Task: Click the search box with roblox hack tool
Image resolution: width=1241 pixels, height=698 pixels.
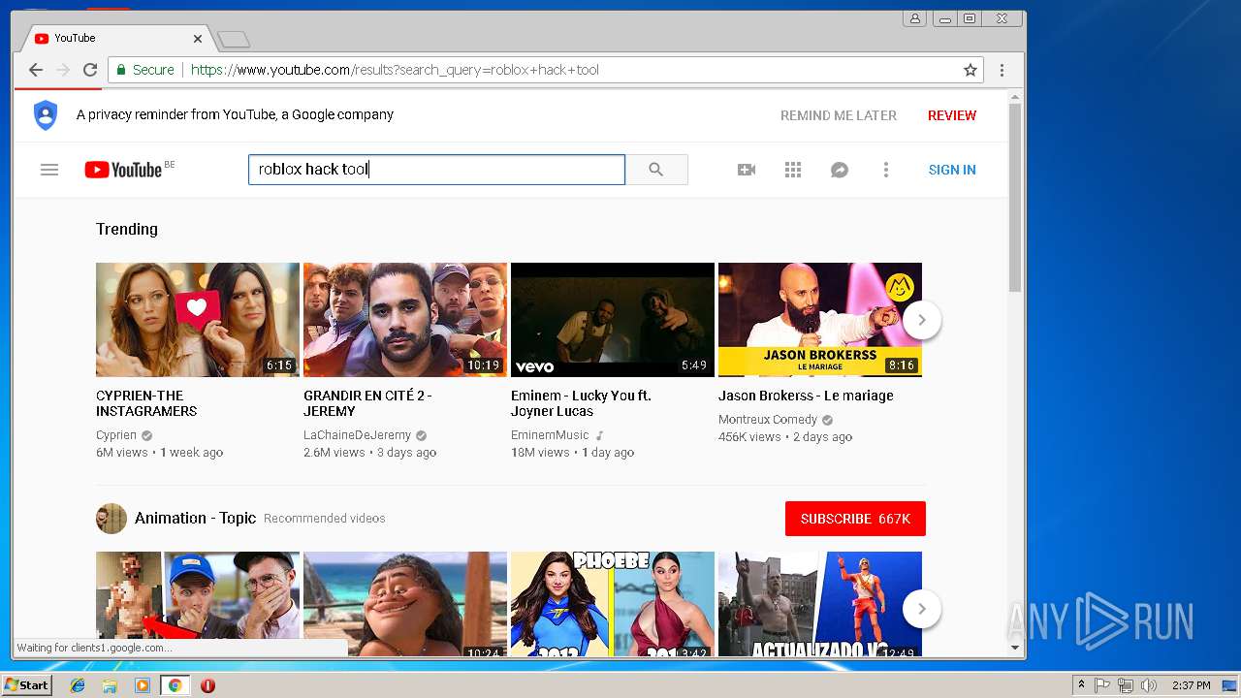Action: tap(436, 170)
